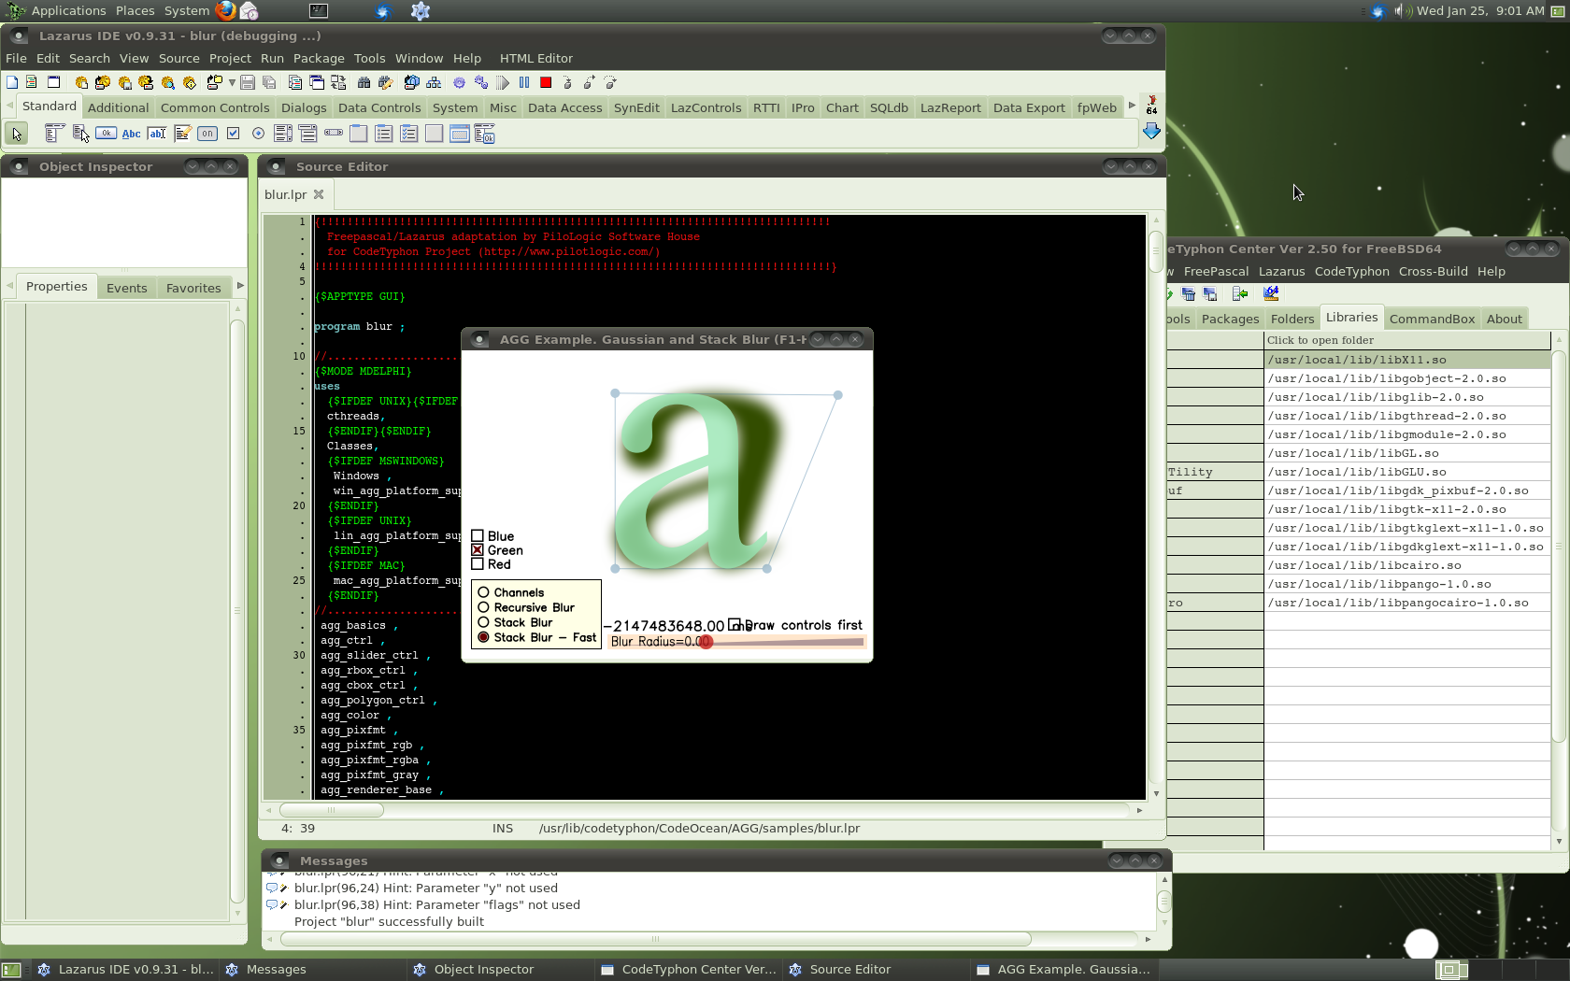
Task: Click the Firefox launcher in the top panel
Action: pyautogui.click(x=225, y=11)
